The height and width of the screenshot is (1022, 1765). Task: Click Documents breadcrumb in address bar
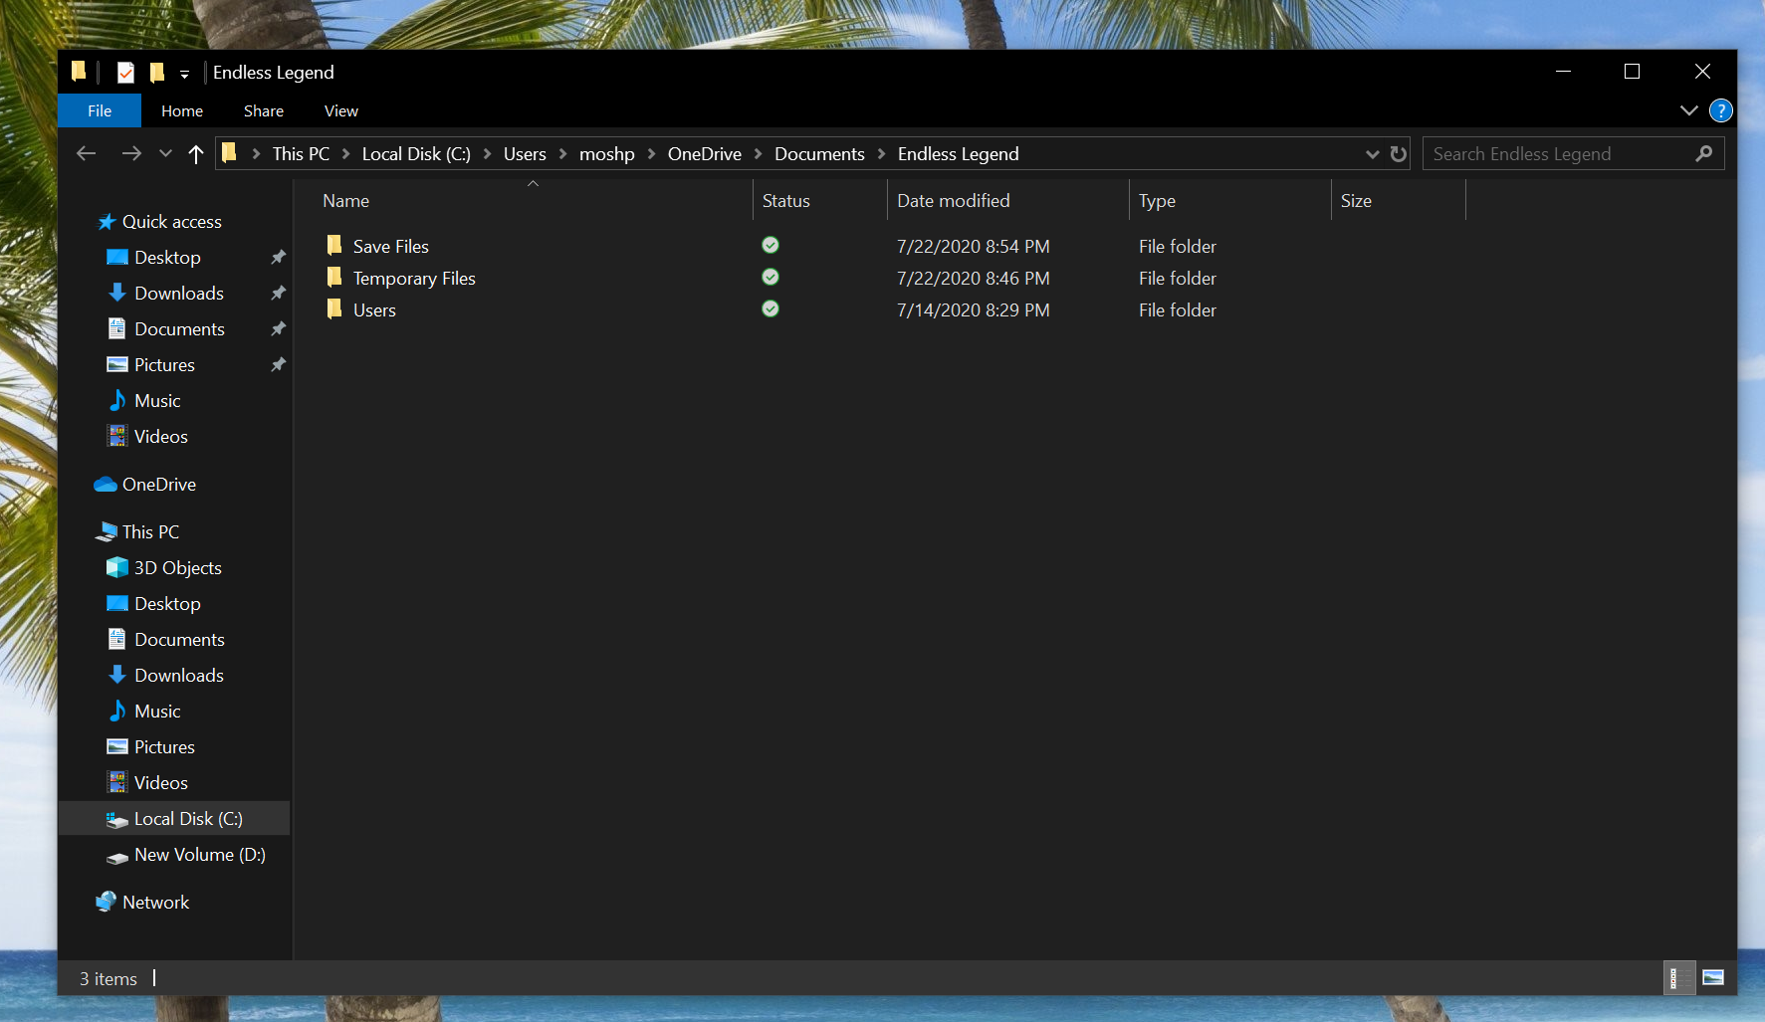pos(819,153)
